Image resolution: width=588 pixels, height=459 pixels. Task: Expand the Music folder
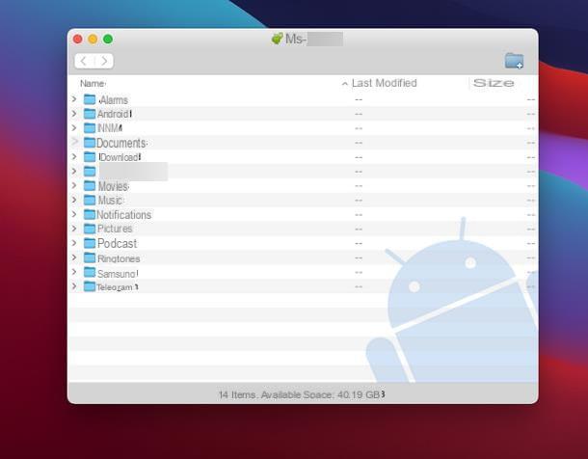(x=74, y=200)
